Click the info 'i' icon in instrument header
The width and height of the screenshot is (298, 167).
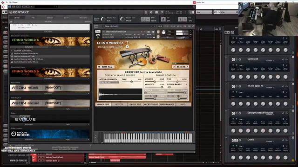click(x=153, y=32)
